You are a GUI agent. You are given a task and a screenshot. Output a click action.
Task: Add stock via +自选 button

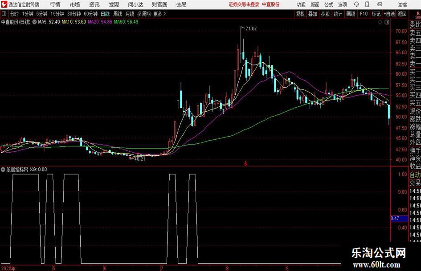tap(389, 14)
